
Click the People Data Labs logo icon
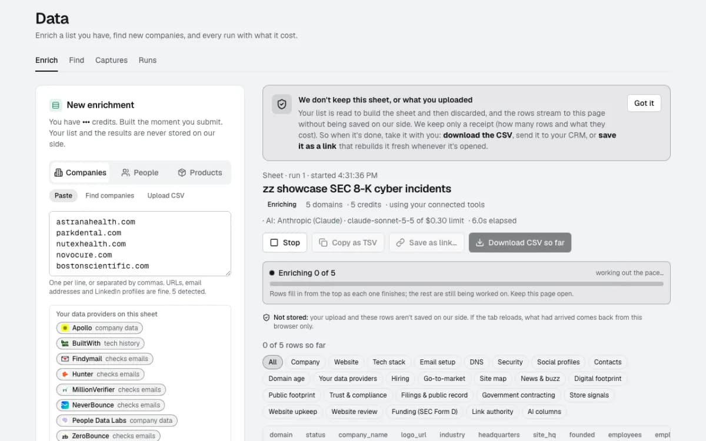[65, 420]
